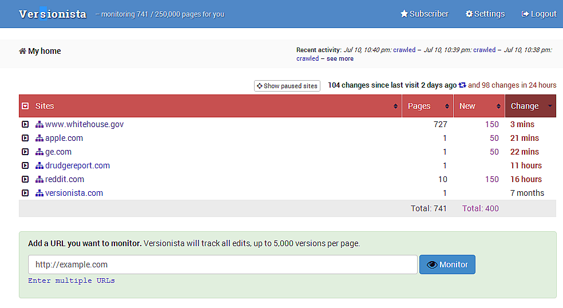Screen dimensions: 563x308
Task: See more recent activity
Action: tap(340, 58)
